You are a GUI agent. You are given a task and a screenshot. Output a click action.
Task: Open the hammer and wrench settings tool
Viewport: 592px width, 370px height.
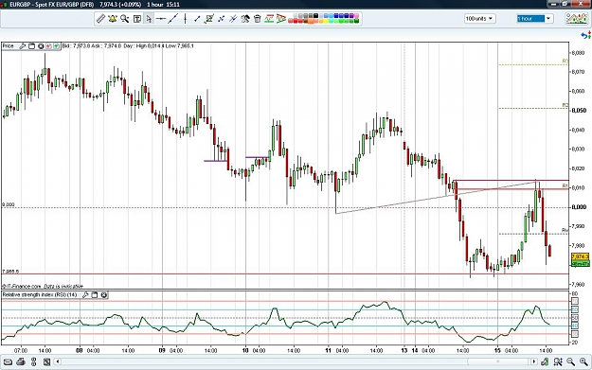pos(245,19)
